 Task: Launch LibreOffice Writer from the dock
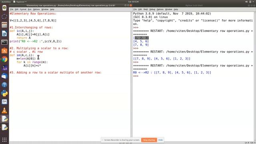(x=4, y=34)
